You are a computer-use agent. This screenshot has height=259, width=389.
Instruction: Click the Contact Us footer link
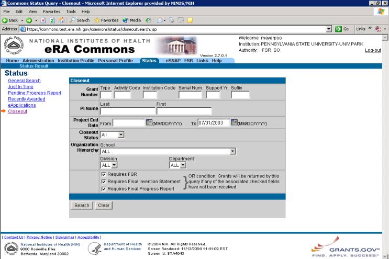14,237
